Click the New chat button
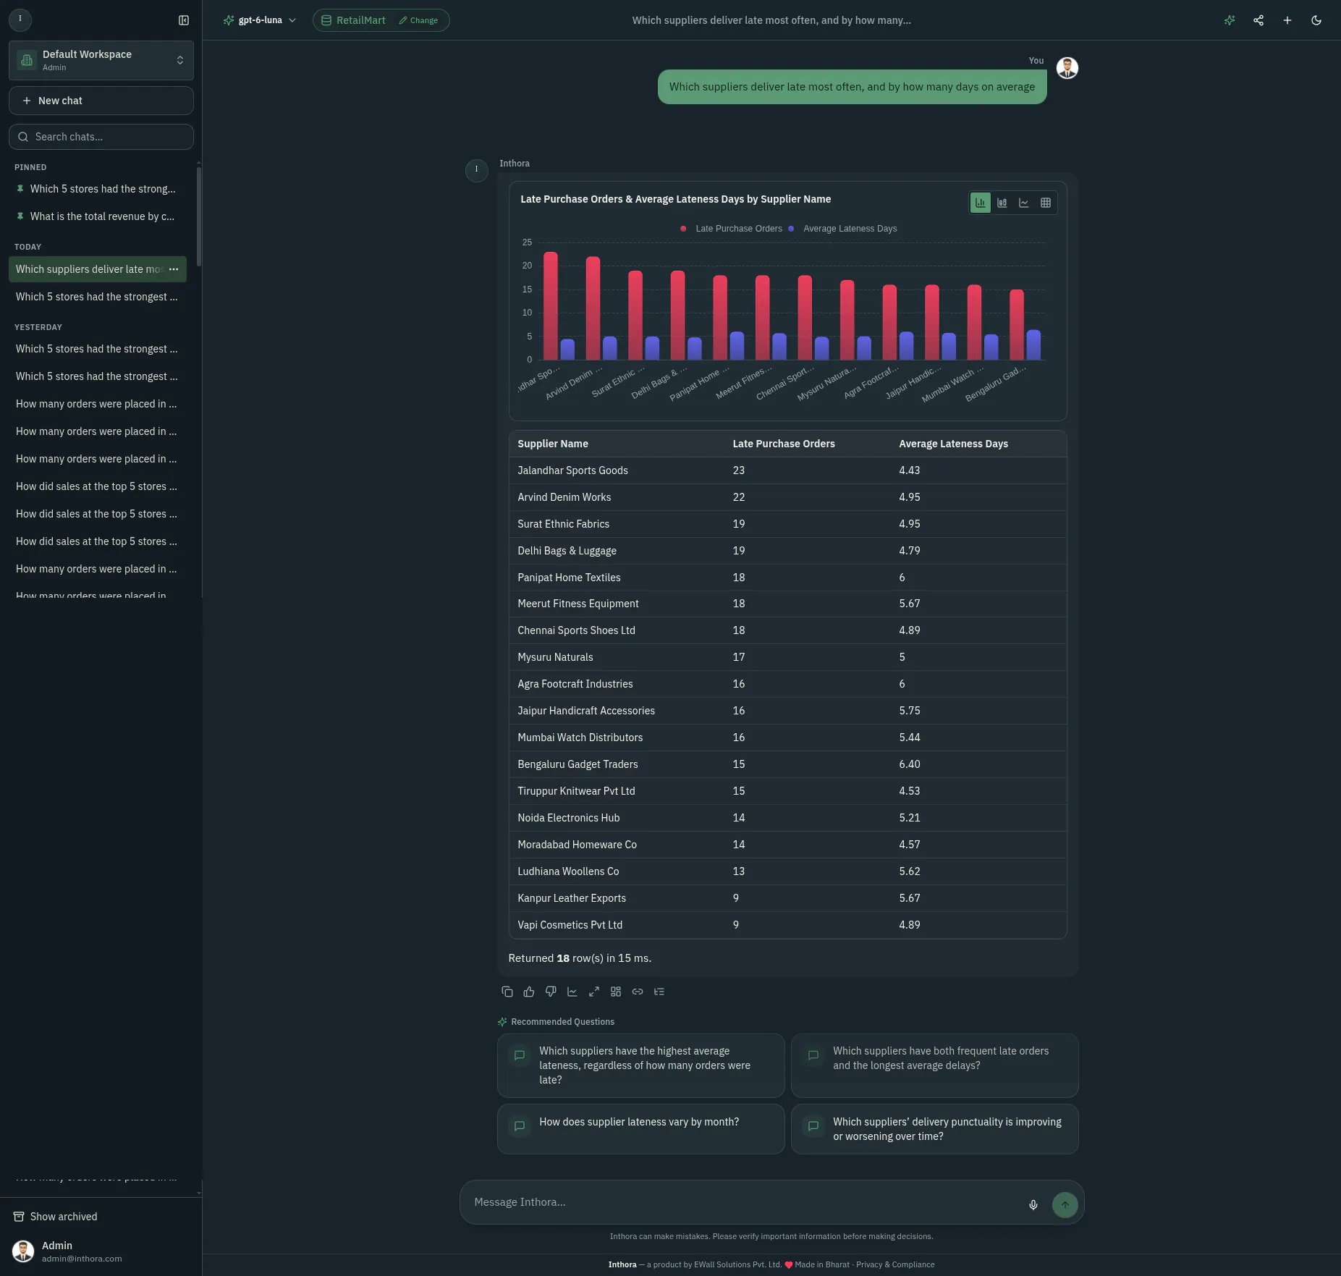This screenshot has height=1276, width=1341. click(101, 101)
